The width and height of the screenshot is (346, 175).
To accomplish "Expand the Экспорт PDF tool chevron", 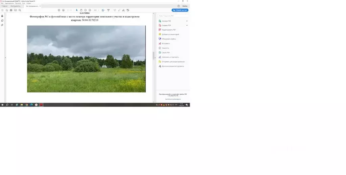I will (x=187, y=21).
